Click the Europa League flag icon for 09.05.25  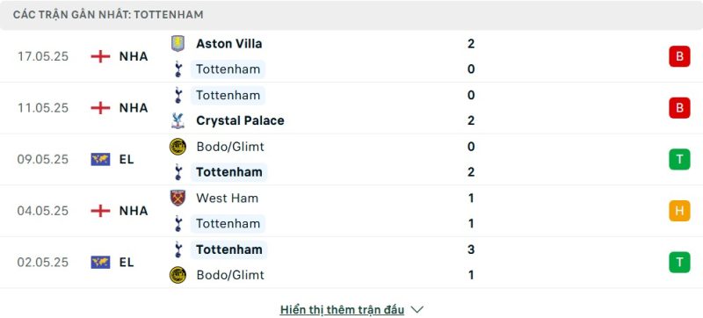(x=100, y=160)
